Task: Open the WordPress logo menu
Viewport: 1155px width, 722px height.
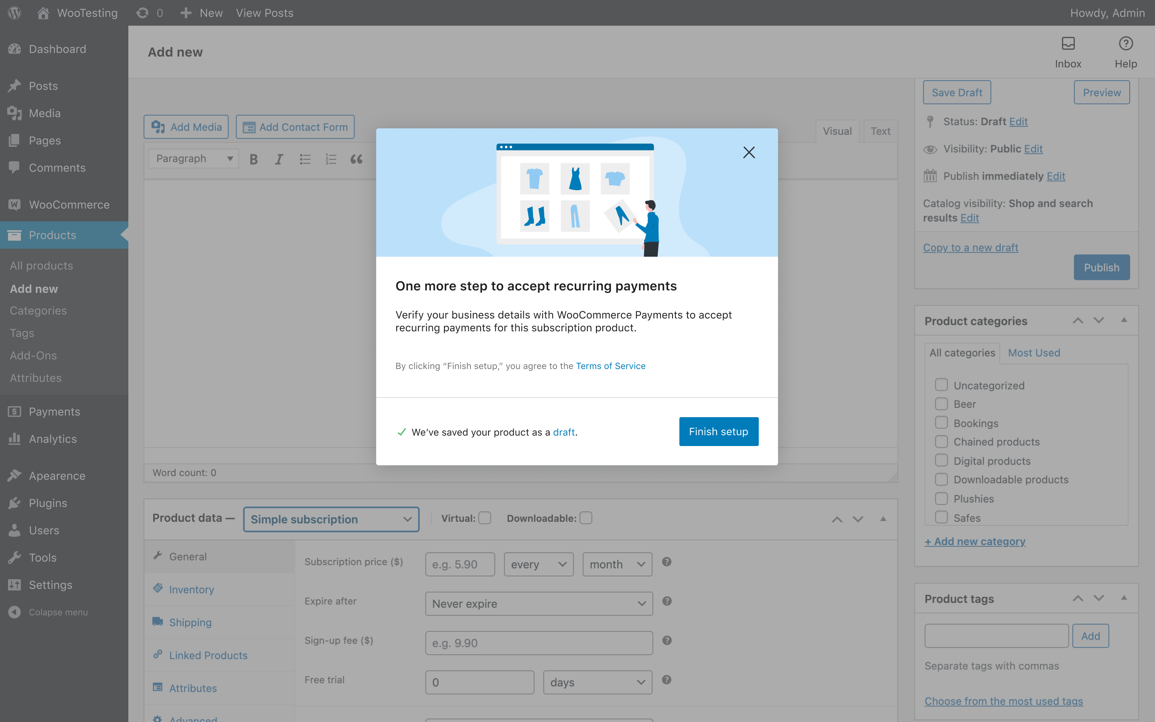Action: pos(14,13)
